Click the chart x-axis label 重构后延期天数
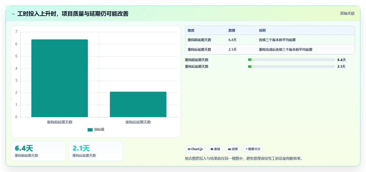Viewport: 366px width, 172px height. 138,122
